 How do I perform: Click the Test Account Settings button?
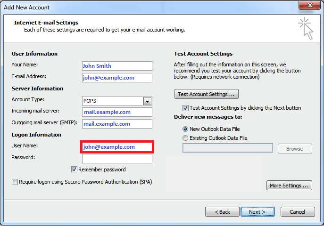click(x=207, y=94)
